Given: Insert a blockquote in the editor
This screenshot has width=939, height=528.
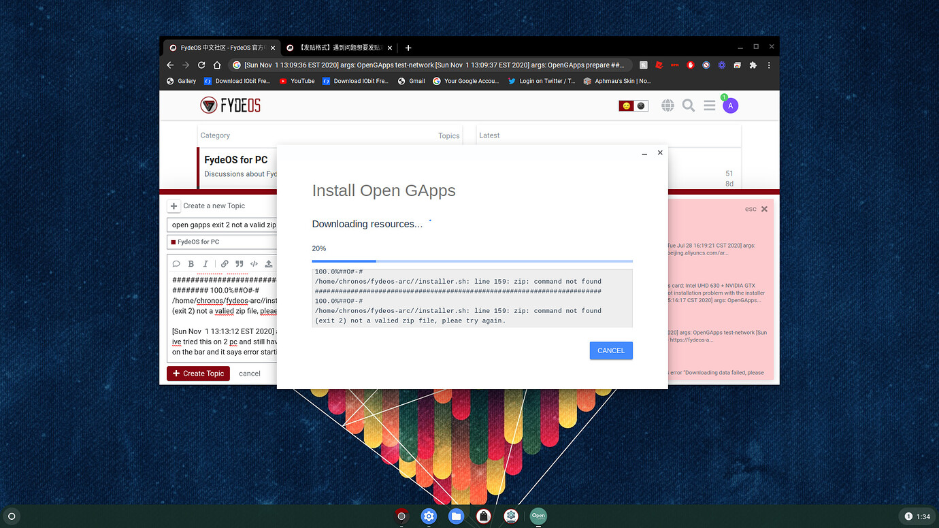Looking at the screenshot, I should pyautogui.click(x=240, y=263).
